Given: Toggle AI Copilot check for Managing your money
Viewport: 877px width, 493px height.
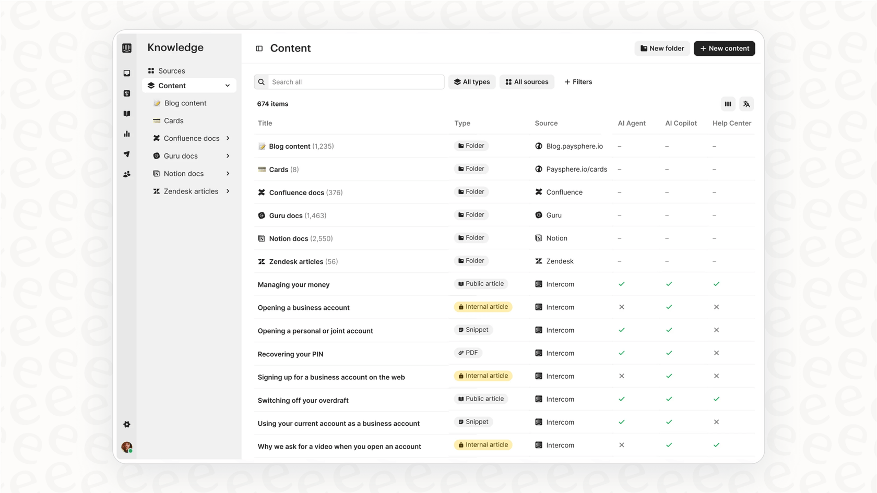Looking at the screenshot, I should point(669,284).
